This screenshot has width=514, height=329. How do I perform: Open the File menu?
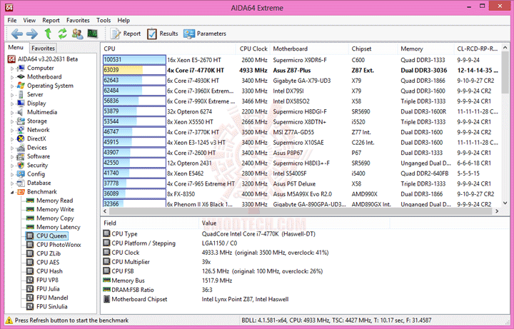click(x=12, y=20)
